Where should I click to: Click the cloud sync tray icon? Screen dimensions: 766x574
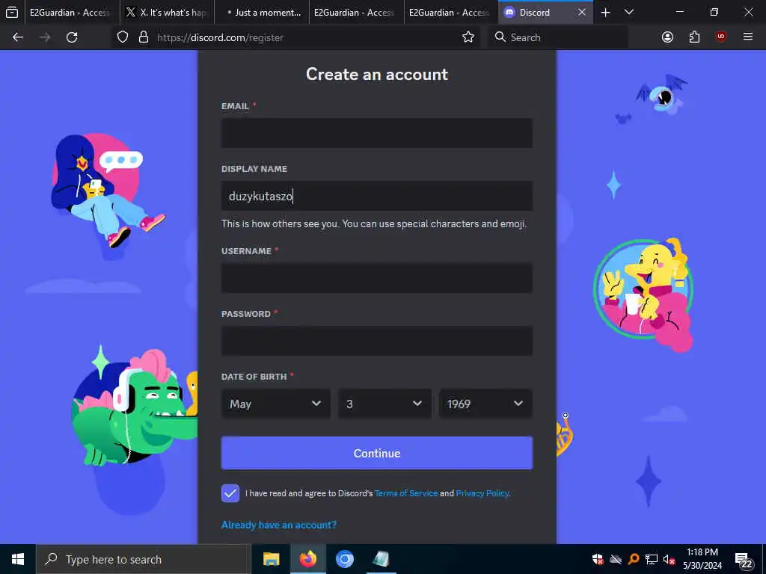tap(616, 559)
